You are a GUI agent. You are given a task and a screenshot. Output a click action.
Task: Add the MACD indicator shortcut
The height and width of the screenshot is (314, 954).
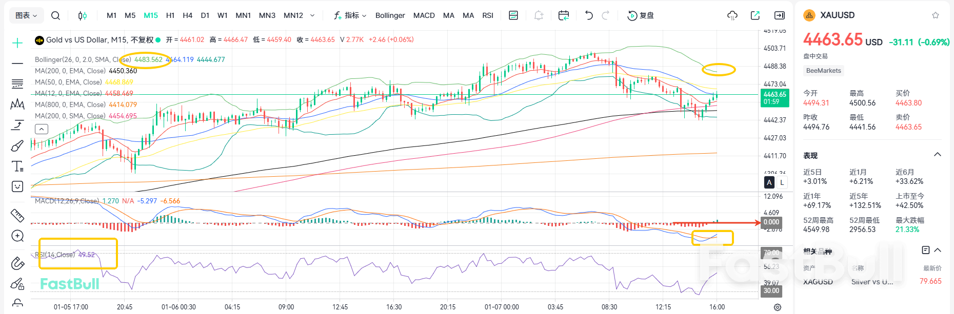click(x=424, y=15)
